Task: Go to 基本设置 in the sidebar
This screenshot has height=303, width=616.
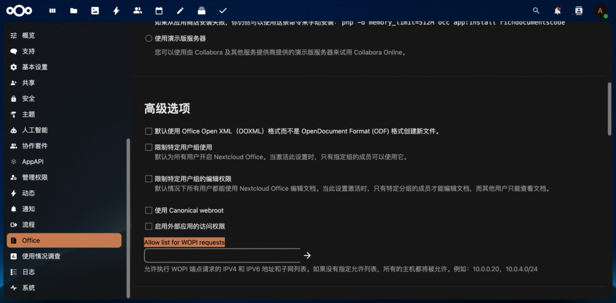Action: click(35, 67)
